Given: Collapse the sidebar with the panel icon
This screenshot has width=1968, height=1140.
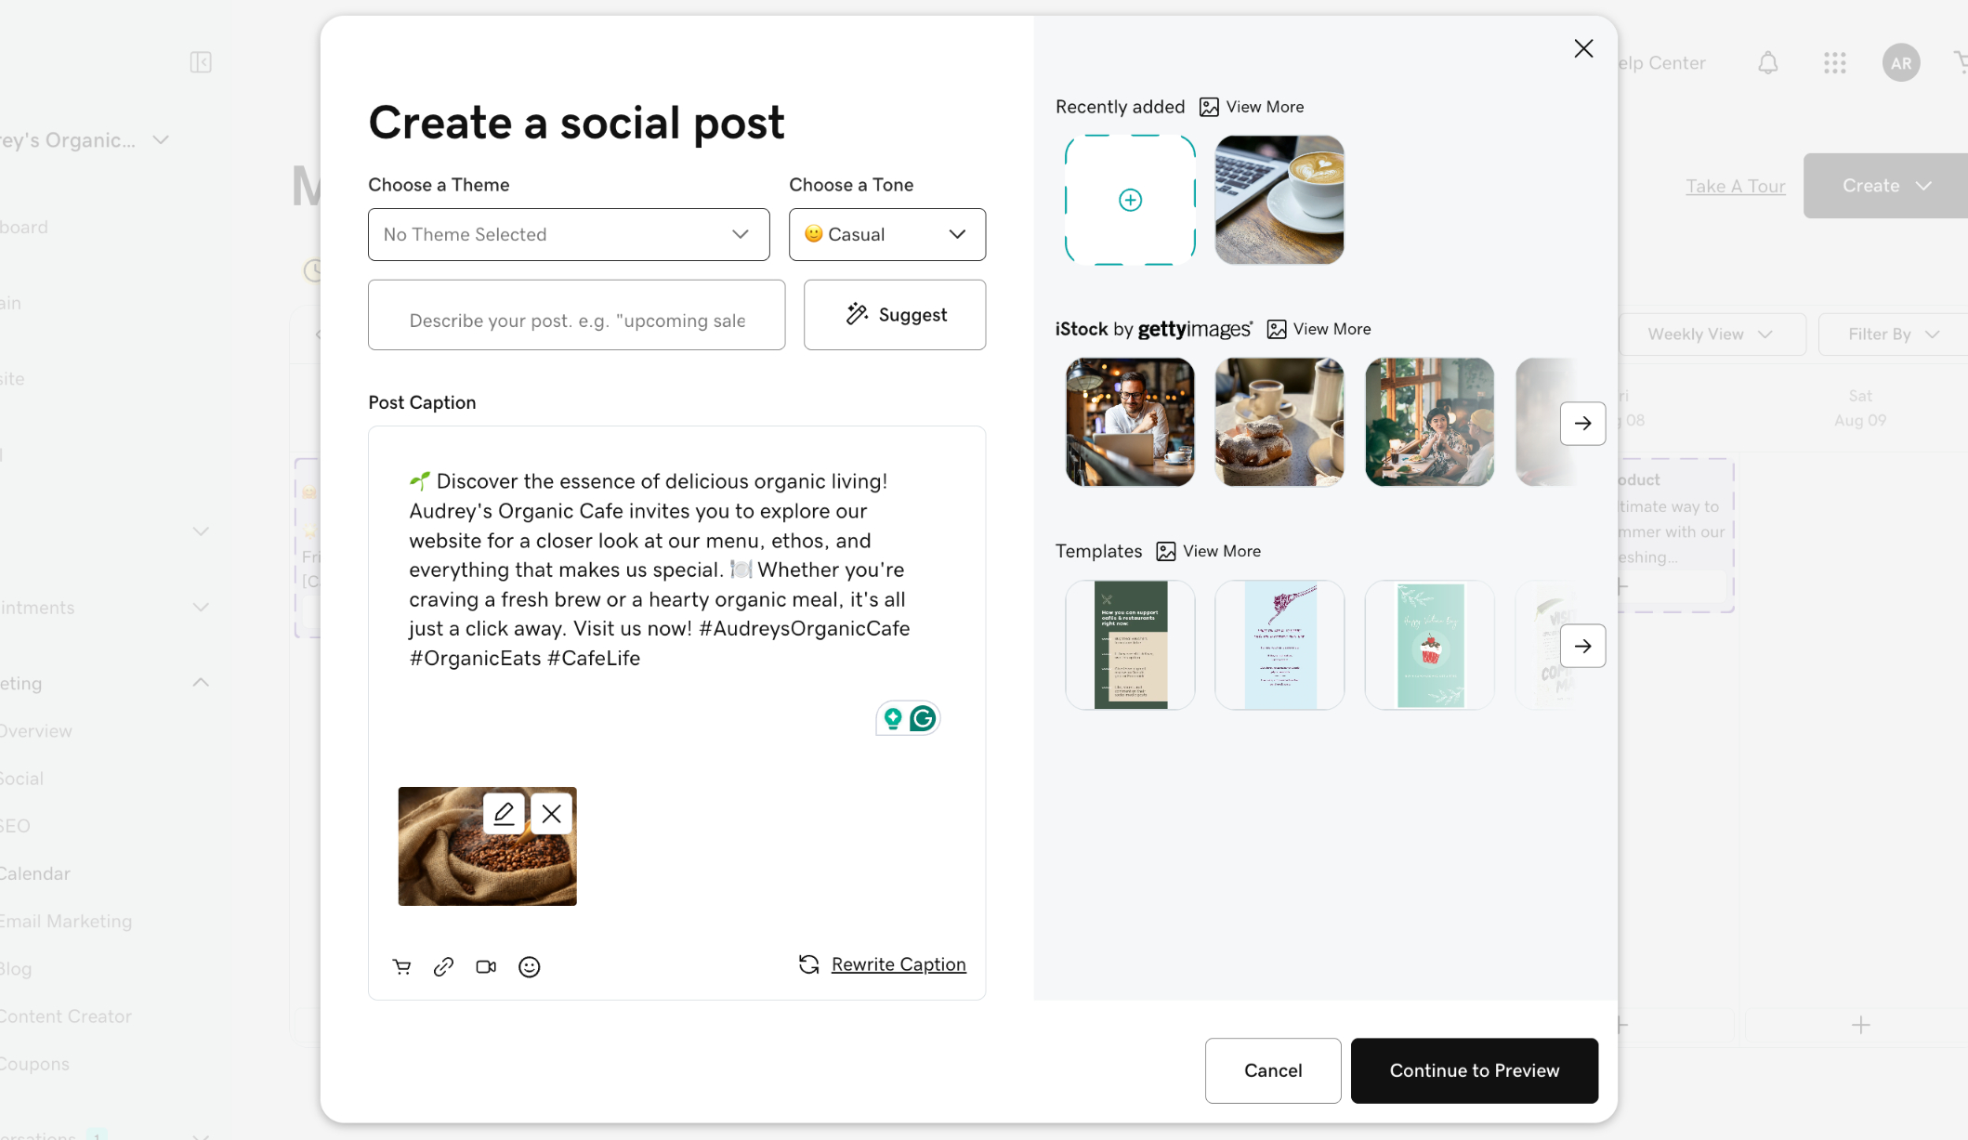Looking at the screenshot, I should click(201, 62).
